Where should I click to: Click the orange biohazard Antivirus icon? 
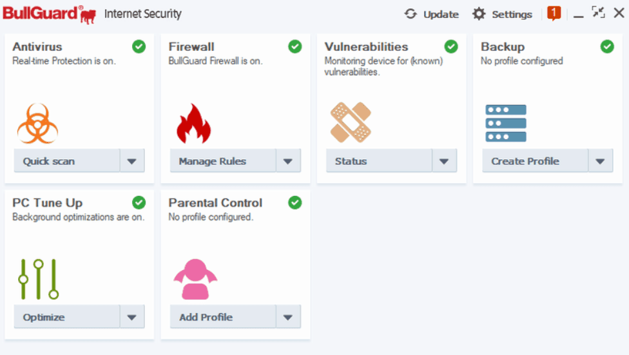click(x=37, y=123)
